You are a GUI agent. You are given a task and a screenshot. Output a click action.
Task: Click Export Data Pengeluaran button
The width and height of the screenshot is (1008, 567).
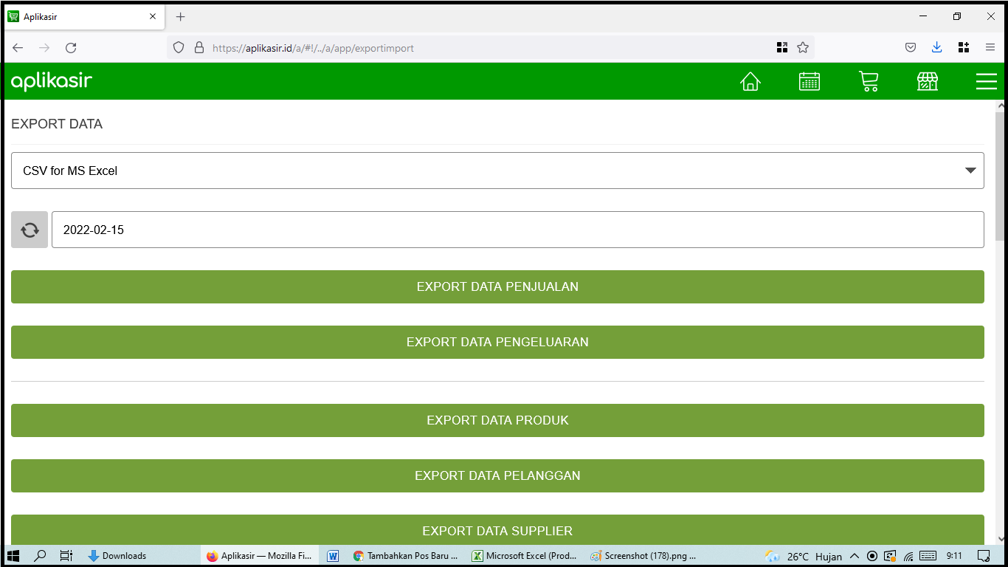click(x=497, y=342)
